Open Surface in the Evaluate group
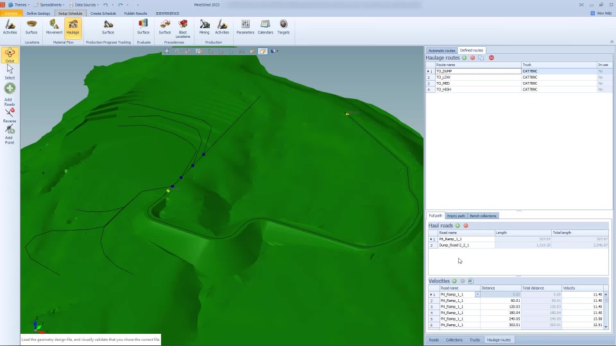 point(143,27)
